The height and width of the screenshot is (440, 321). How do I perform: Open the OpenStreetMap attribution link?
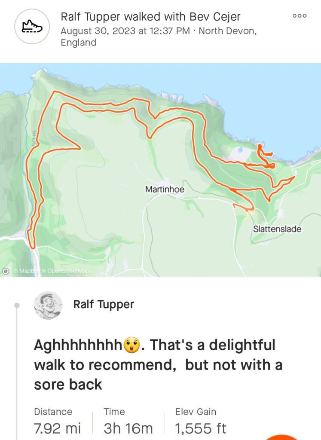[65, 272]
